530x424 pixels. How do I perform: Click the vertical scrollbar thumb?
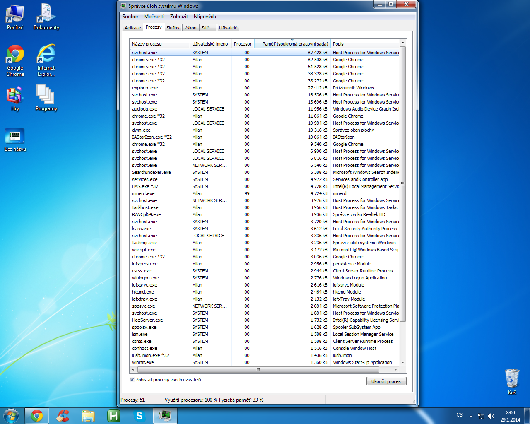pos(402,184)
